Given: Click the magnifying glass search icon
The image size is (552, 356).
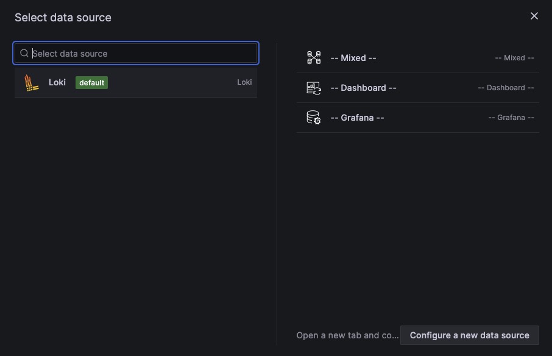Looking at the screenshot, I should point(24,53).
